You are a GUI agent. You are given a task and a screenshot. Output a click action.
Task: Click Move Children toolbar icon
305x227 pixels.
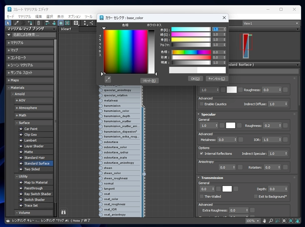(x=47, y=23)
